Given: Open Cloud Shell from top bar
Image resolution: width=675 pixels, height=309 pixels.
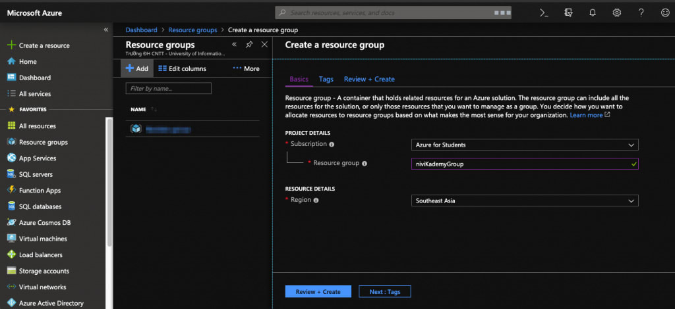Looking at the screenshot, I should tap(544, 13).
